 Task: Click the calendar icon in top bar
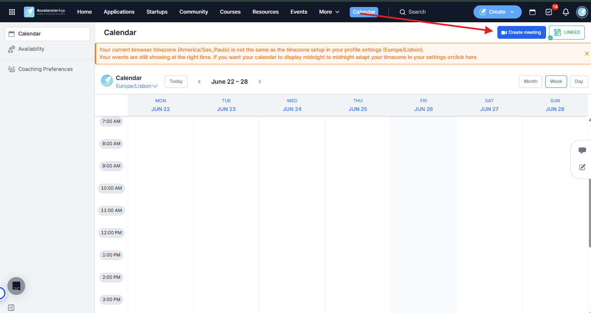click(x=532, y=12)
